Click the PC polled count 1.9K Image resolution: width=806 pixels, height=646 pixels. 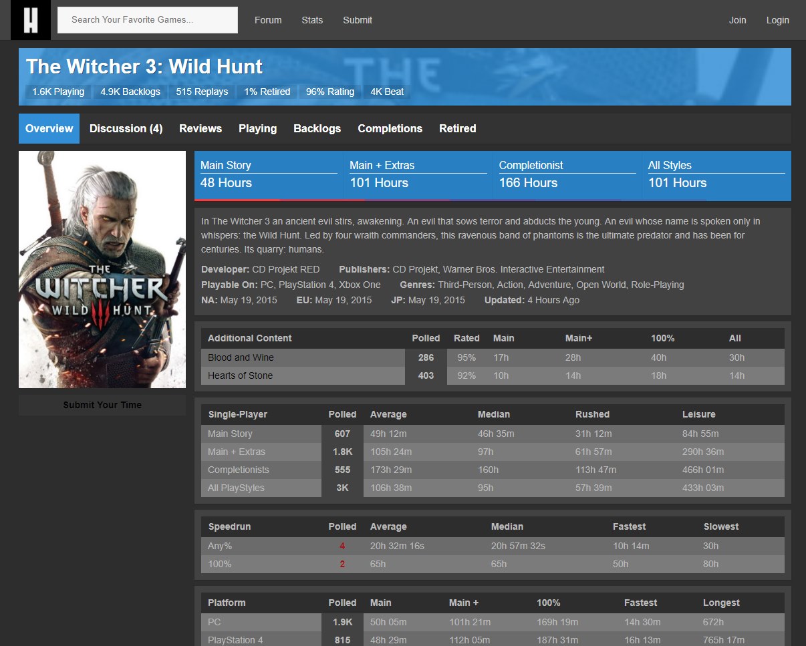point(342,622)
